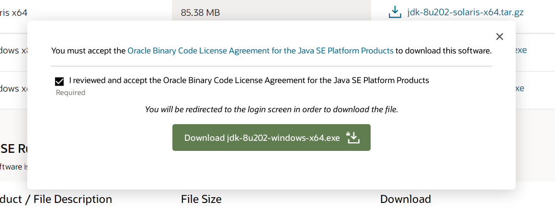The height and width of the screenshot is (212, 555).
Task: Click the File Size column header
Action: (201, 199)
